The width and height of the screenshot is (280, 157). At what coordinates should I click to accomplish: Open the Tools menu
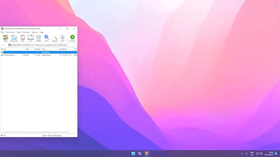[19, 32]
